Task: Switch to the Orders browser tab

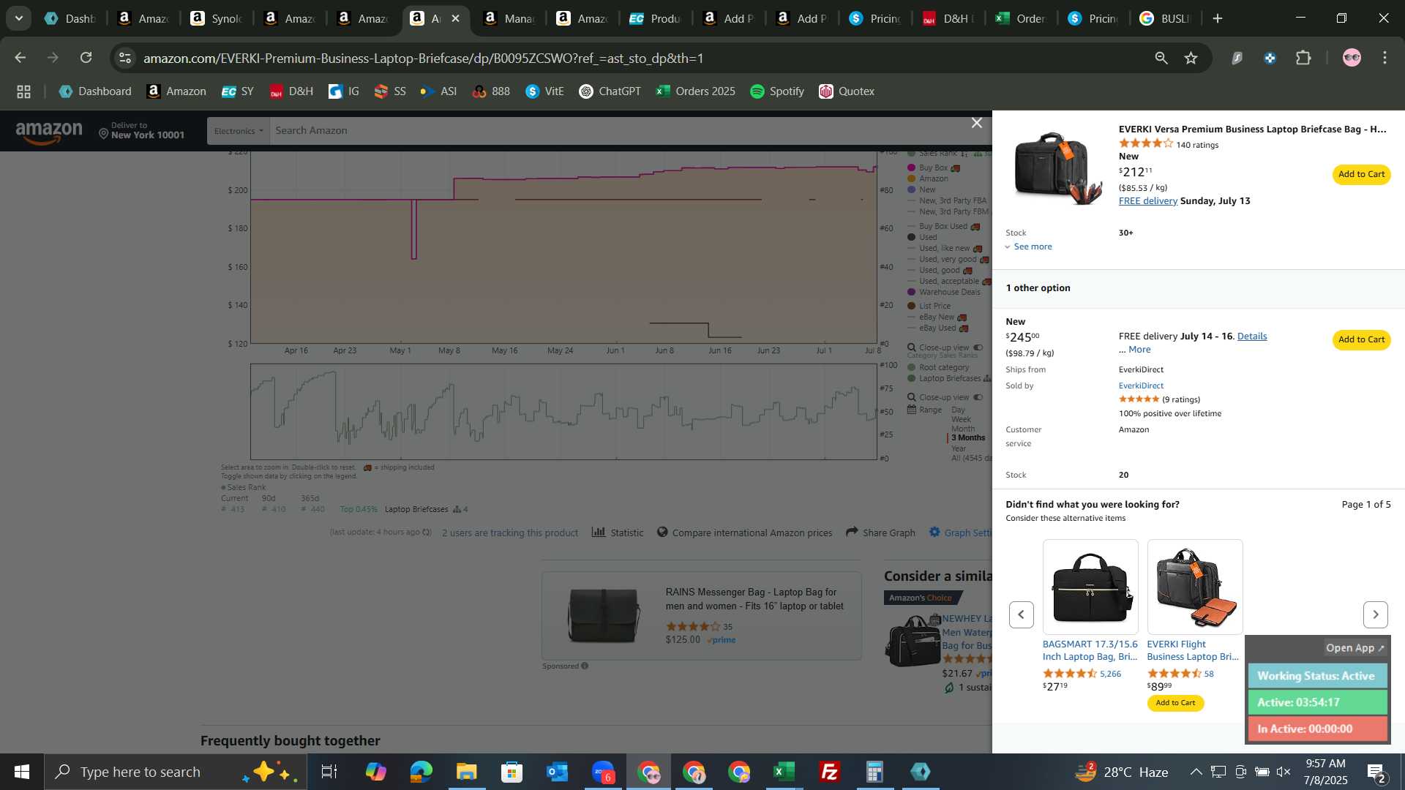Action: click(1021, 18)
